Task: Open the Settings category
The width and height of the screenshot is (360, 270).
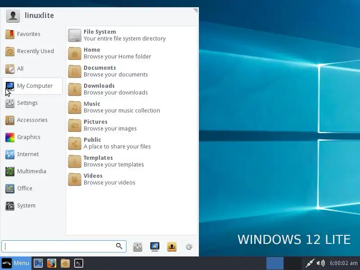Action: 32,103
